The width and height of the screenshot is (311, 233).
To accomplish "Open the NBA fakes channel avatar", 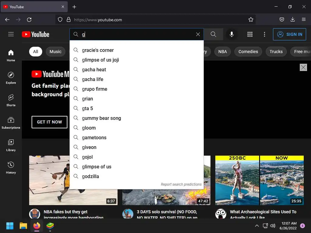I will click(x=35, y=214).
